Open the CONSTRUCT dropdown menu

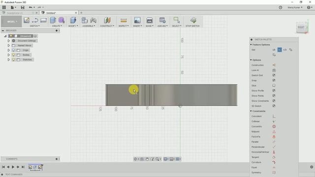[x=107, y=26]
